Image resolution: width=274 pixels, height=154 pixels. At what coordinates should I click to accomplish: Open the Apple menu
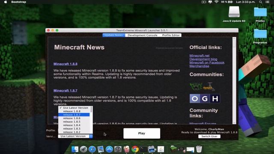point(6,2)
